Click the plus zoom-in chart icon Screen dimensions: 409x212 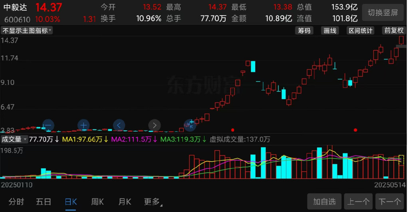pyautogui.click(x=83, y=125)
